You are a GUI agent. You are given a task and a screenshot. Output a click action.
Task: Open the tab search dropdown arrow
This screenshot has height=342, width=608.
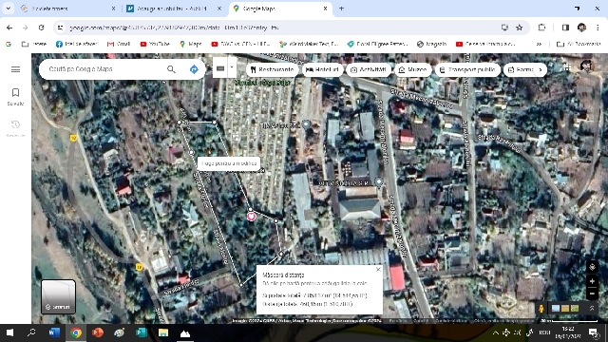coord(8,9)
